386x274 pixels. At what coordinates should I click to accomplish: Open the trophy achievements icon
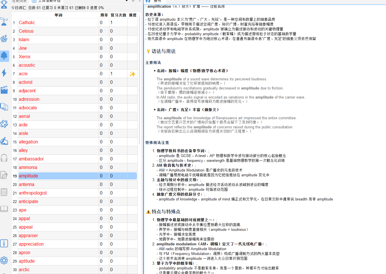point(4,4)
